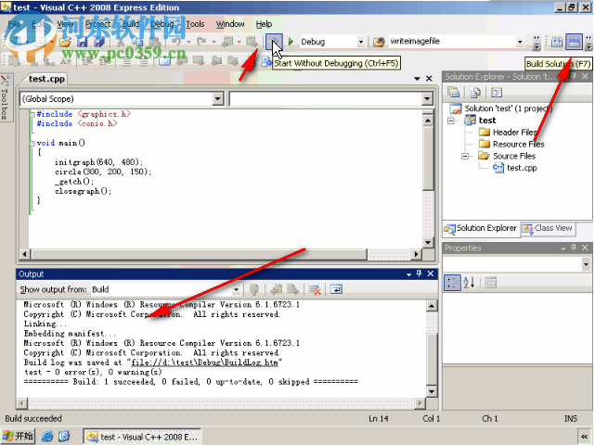The image size is (595, 445).
Task: Open the Debug menu
Action: [162, 24]
